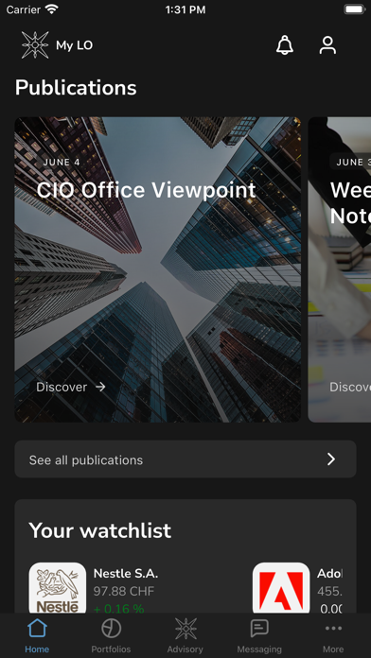
Task: Tap the Adobe logo in watchlist
Action: pyautogui.click(x=281, y=588)
